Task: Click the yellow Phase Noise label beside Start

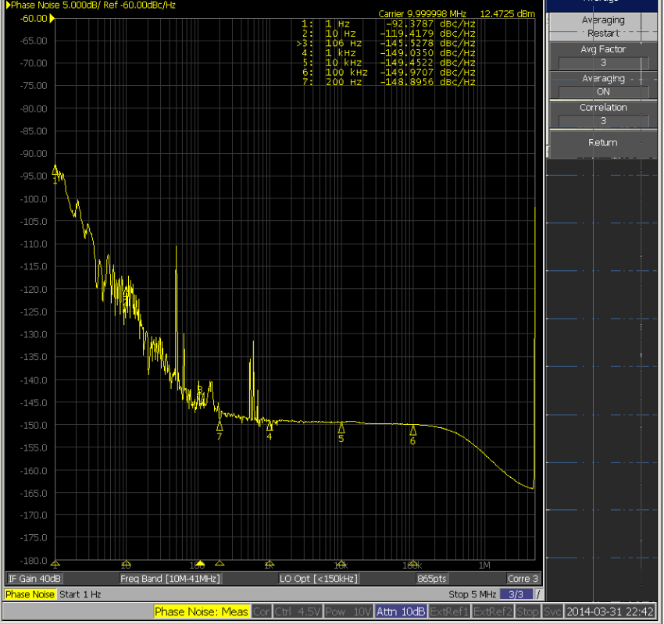Action: (x=30, y=594)
